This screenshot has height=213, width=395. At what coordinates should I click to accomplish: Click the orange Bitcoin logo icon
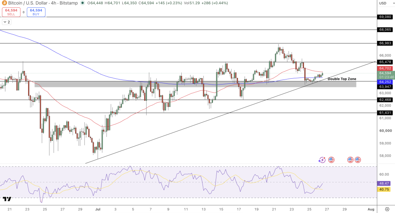click(x=4, y=3)
